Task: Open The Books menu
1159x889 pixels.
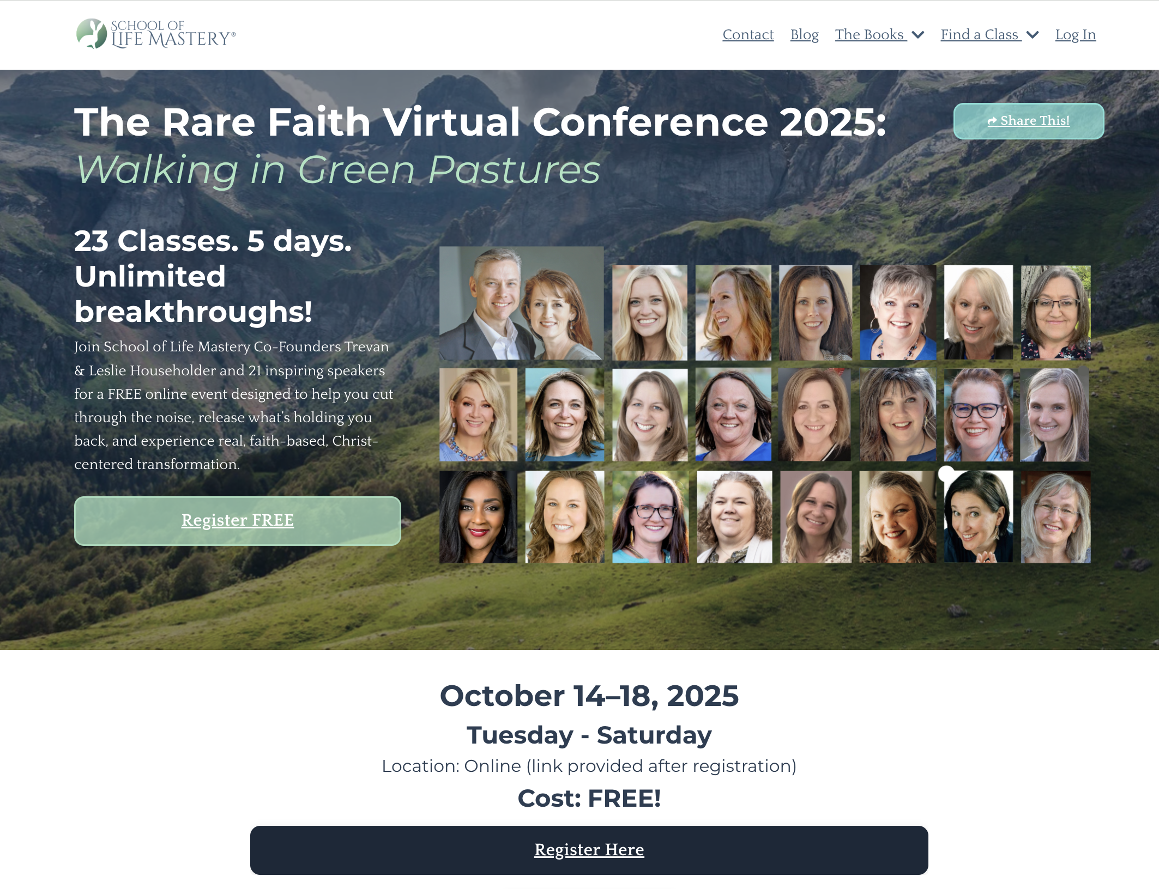Action: click(870, 35)
